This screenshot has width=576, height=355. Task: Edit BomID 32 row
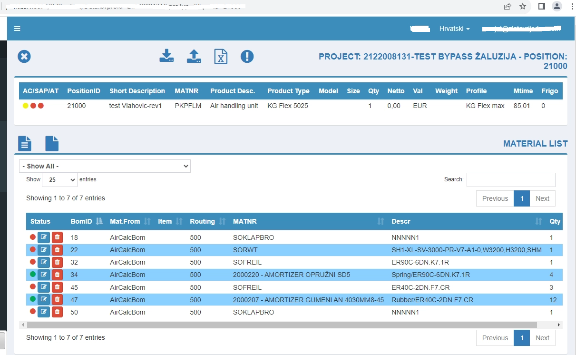pyautogui.click(x=44, y=262)
